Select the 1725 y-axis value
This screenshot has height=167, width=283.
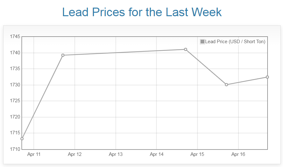(x=15, y=101)
